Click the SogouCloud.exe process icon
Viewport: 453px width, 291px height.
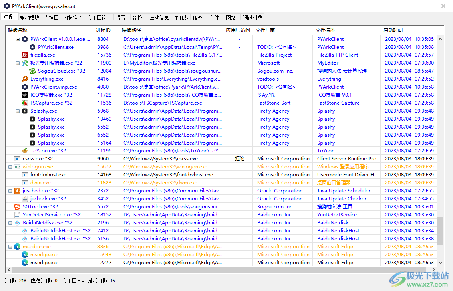(x=32, y=71)
